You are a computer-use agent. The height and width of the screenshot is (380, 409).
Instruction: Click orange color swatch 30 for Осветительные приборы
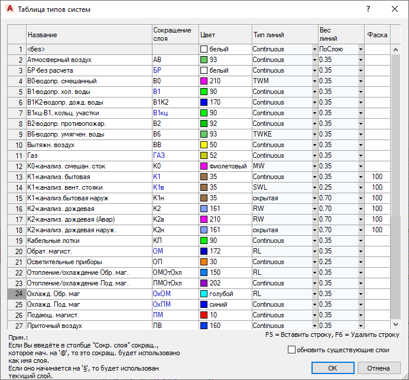pyautogui.click(x=204, y=262)
